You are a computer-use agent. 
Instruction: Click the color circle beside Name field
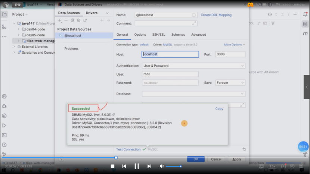coord(193,15)
